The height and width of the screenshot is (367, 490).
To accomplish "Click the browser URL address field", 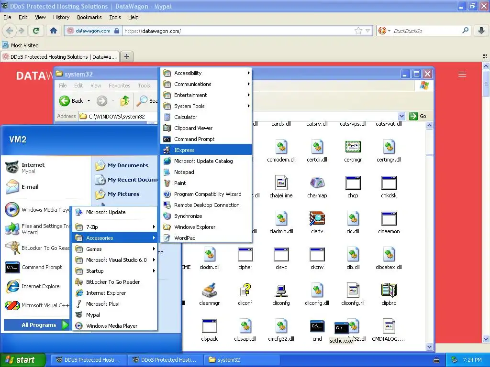I will 237,31.
